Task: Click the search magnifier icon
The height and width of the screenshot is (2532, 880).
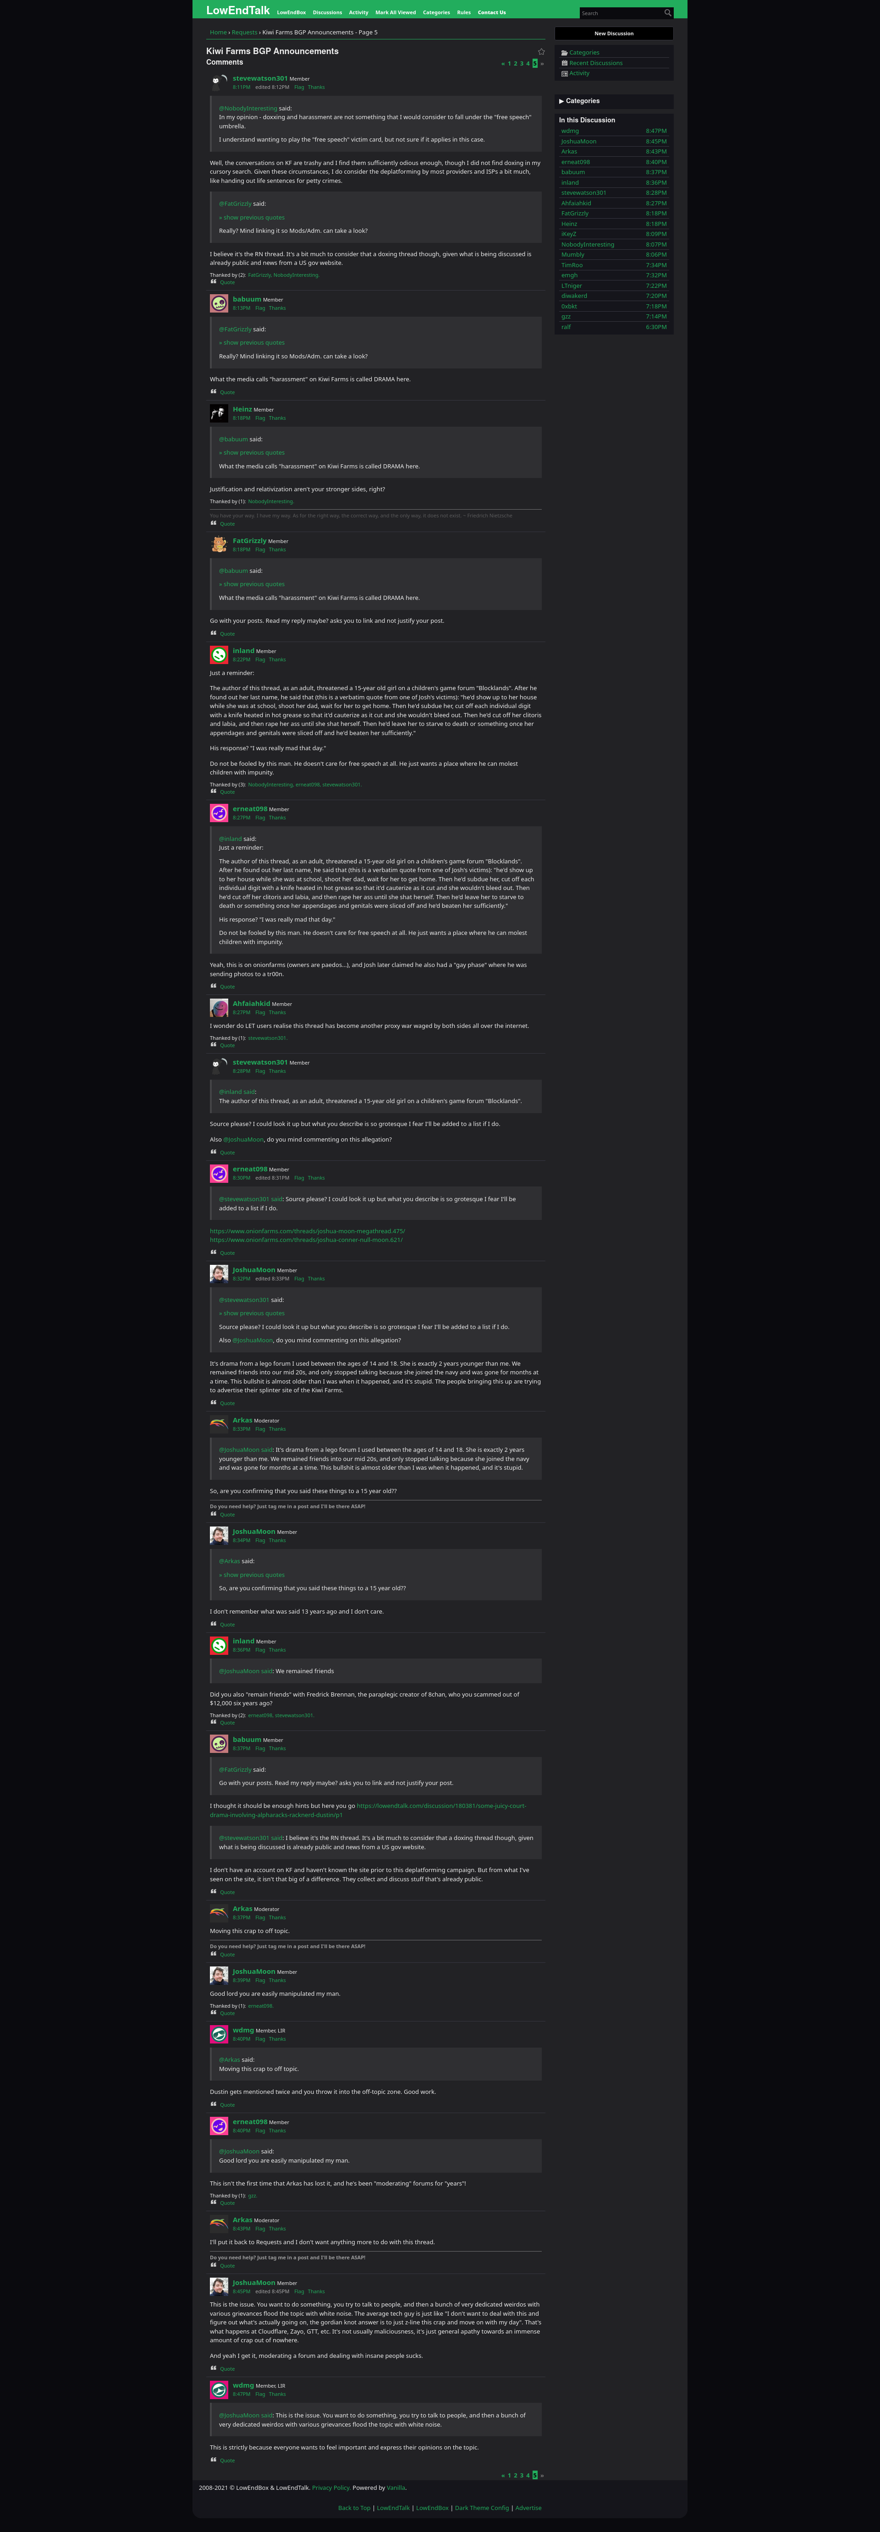Action: [x=668, y=13]
